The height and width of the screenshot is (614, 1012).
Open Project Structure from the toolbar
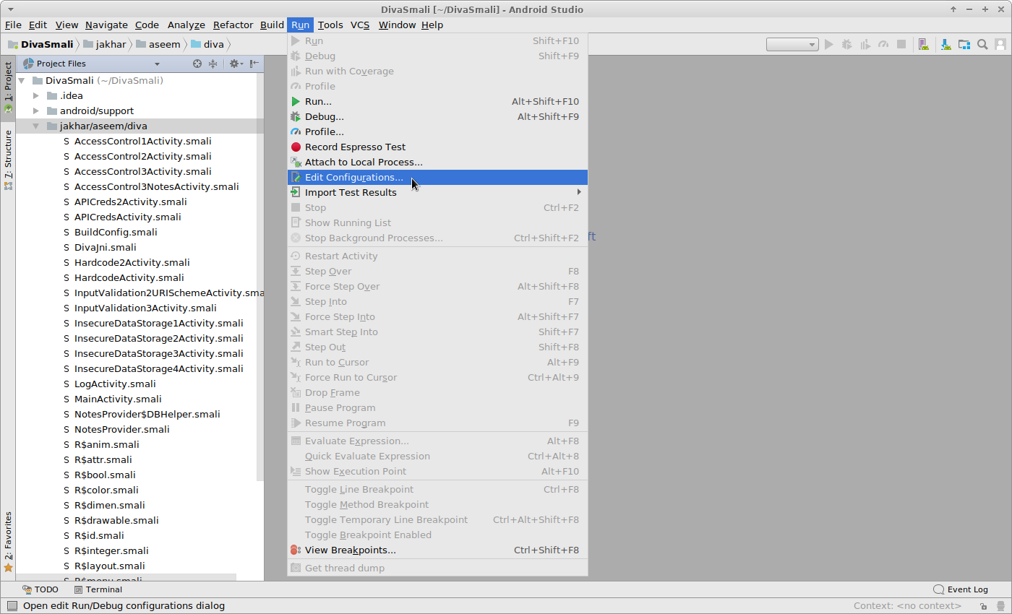pos(964,44)
